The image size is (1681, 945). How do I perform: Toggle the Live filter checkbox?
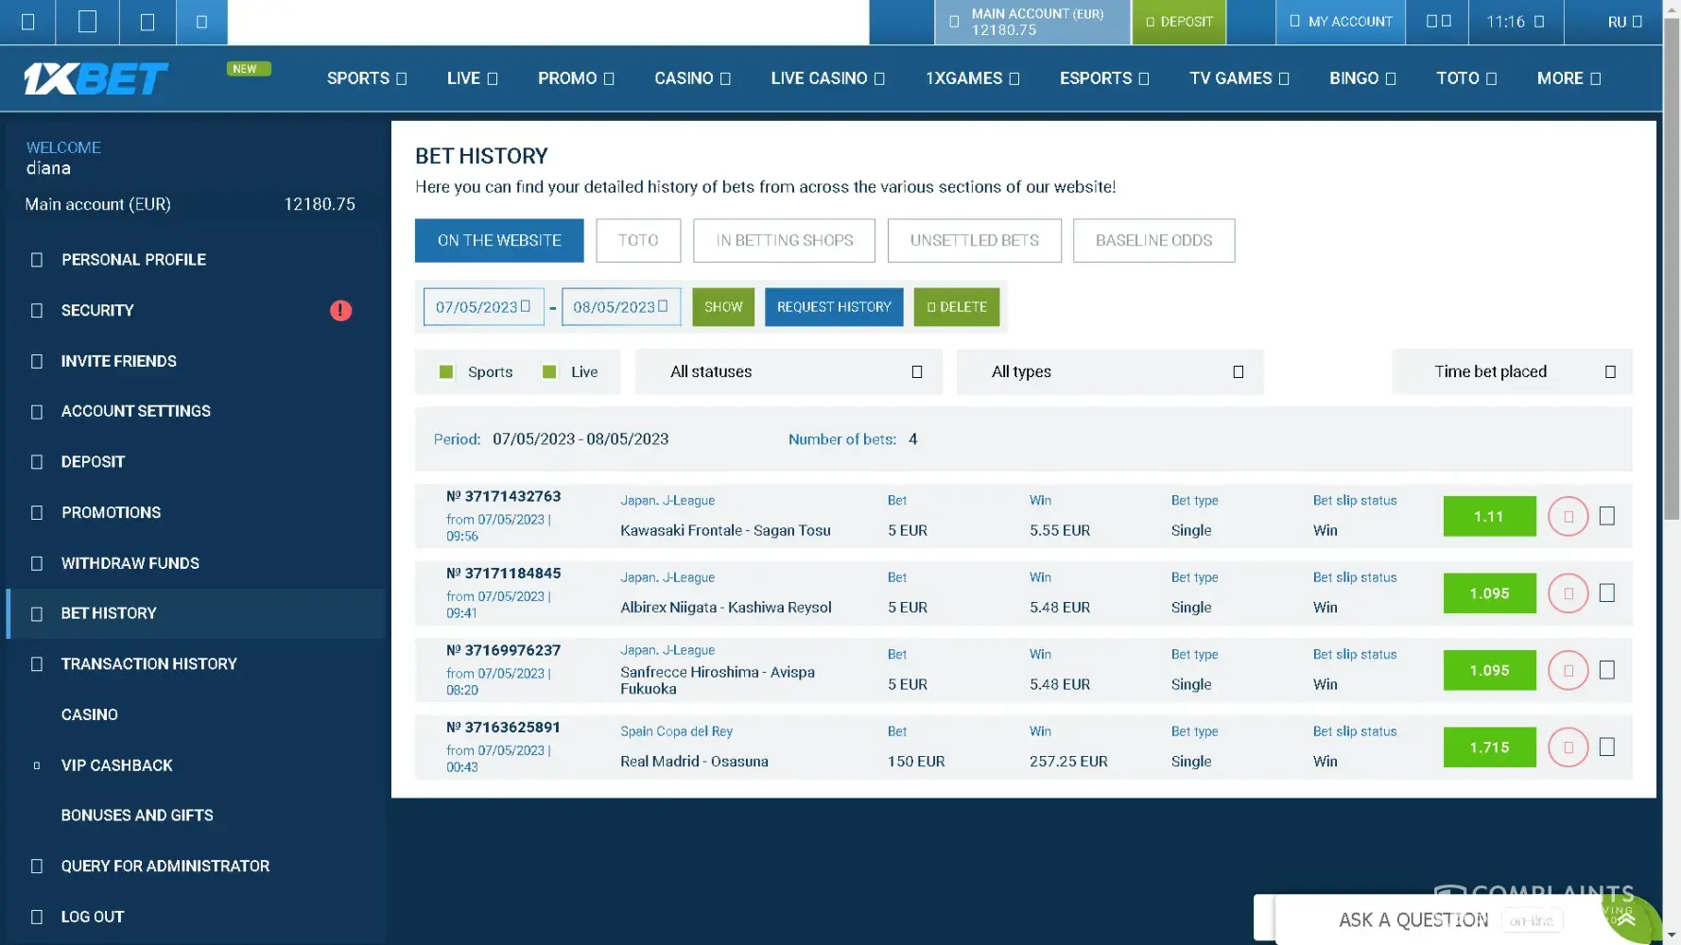click(x=549, y=372)
